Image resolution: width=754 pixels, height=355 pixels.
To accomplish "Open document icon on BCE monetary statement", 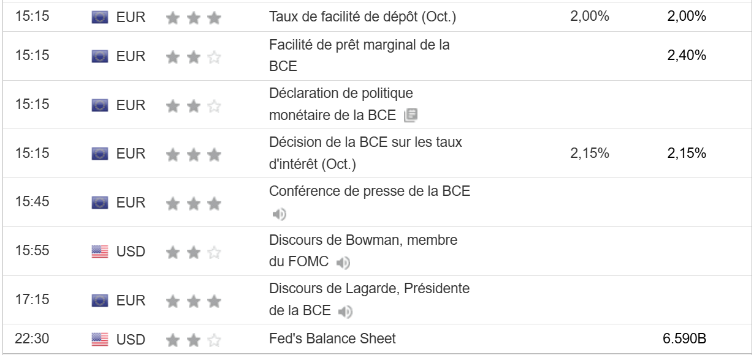I will click(x=410, y=115).
